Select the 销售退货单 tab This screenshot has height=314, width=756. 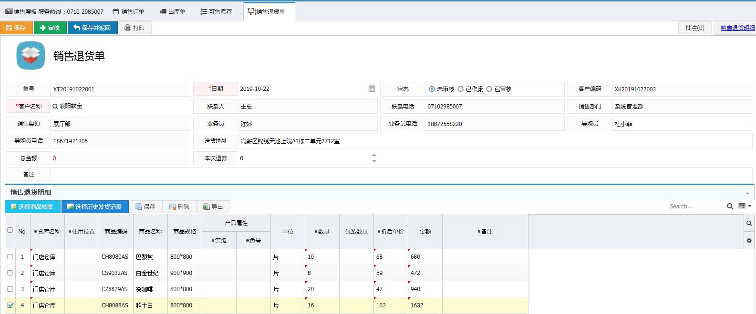269,11
